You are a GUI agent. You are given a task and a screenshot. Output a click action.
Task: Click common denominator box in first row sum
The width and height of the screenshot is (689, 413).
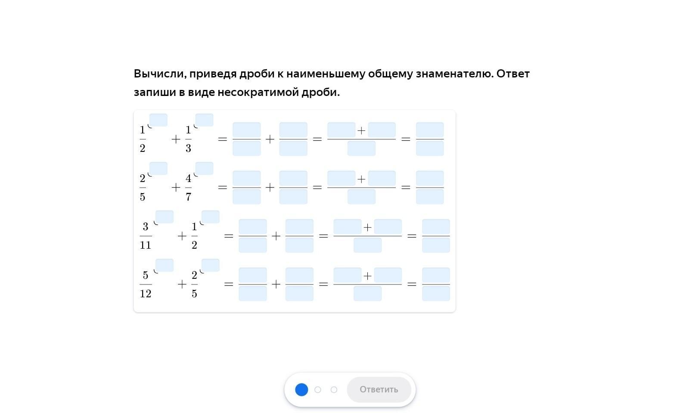pyautogui.click(x=361, y=148)
